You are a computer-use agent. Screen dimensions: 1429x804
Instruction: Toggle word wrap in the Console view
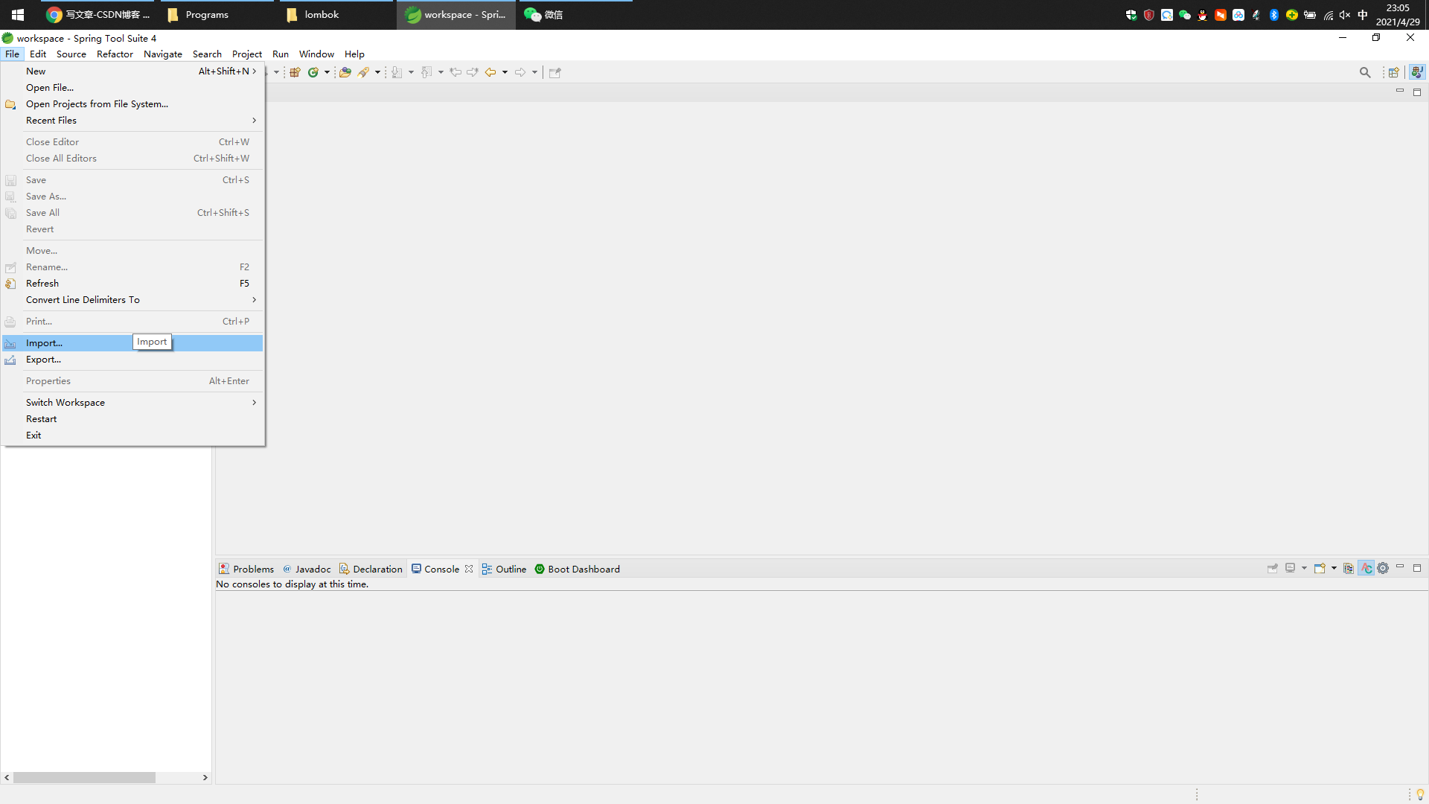coord(1366,568)
